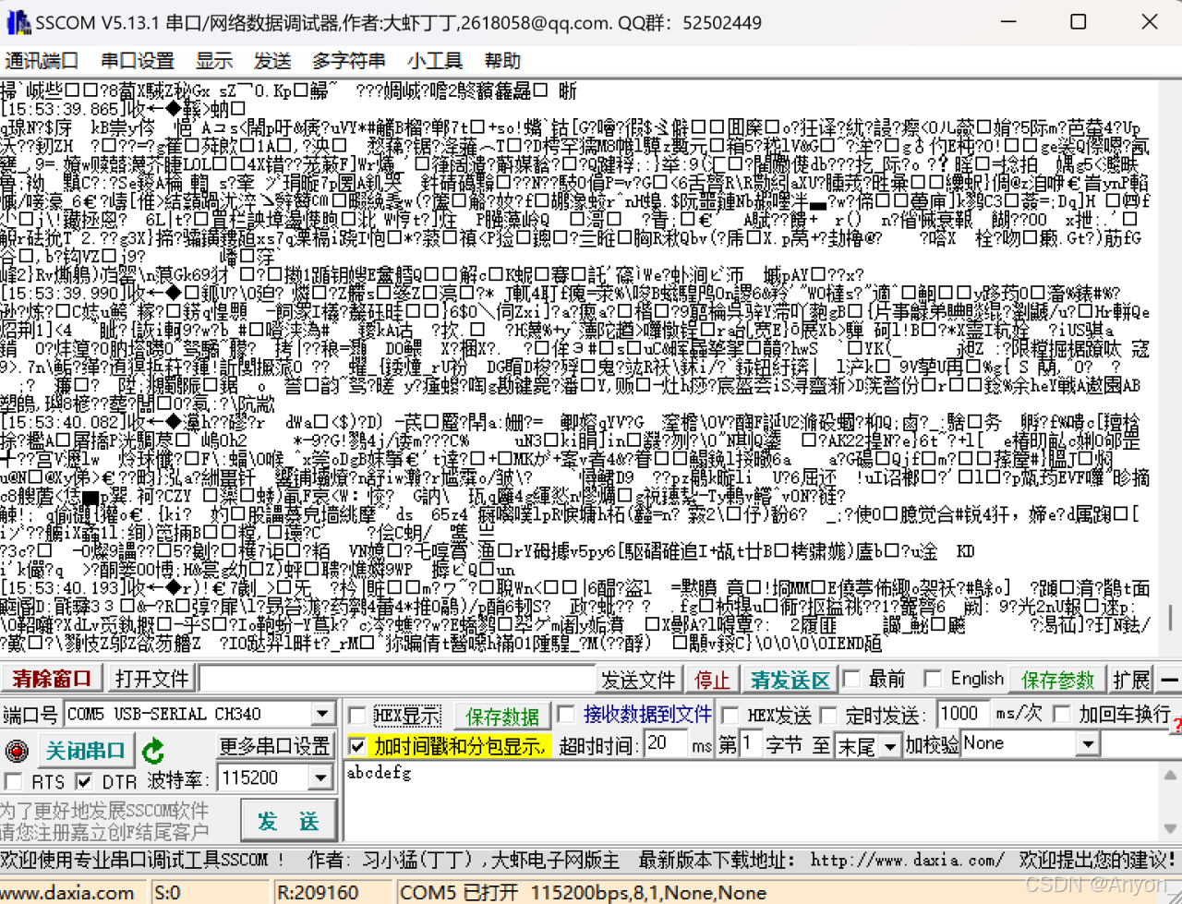Click the 发送 send button
Screen dimensions: 1182x904
(x=287, y=820)
